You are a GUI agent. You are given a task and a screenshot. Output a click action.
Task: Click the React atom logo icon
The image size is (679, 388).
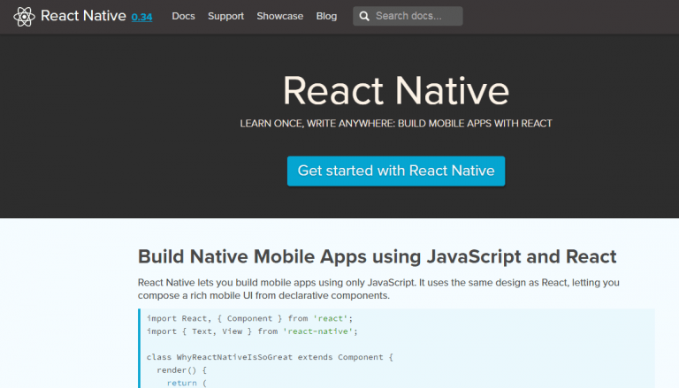24,17
